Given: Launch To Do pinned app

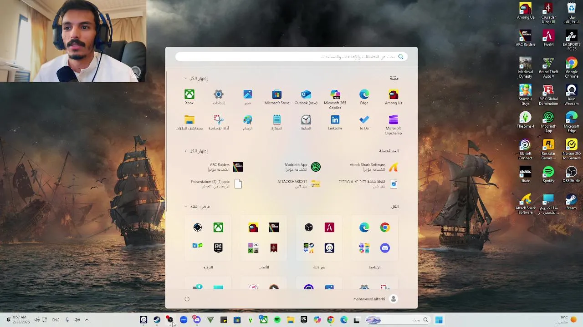Looking at the screenshot, I should click(x=364, y=122).
